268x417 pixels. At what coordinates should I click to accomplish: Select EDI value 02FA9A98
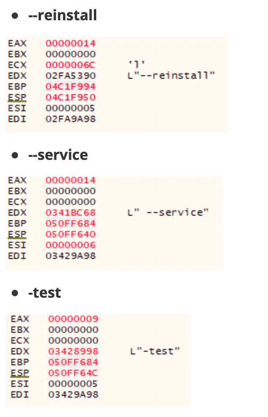[x=71, y=119]
